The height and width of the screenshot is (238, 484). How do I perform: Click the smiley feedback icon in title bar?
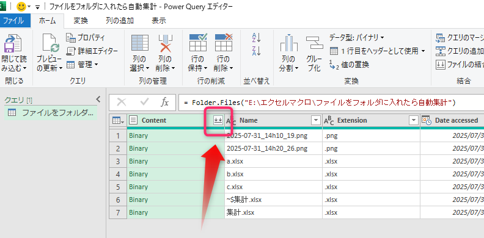pos(21,7)
